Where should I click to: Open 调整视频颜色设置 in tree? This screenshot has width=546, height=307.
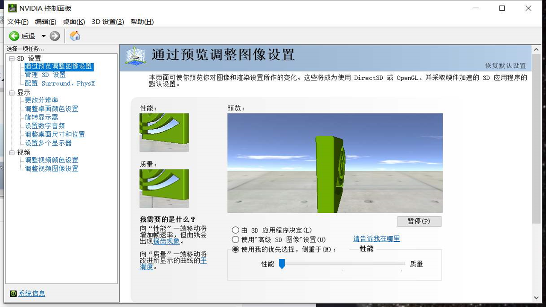52,160
